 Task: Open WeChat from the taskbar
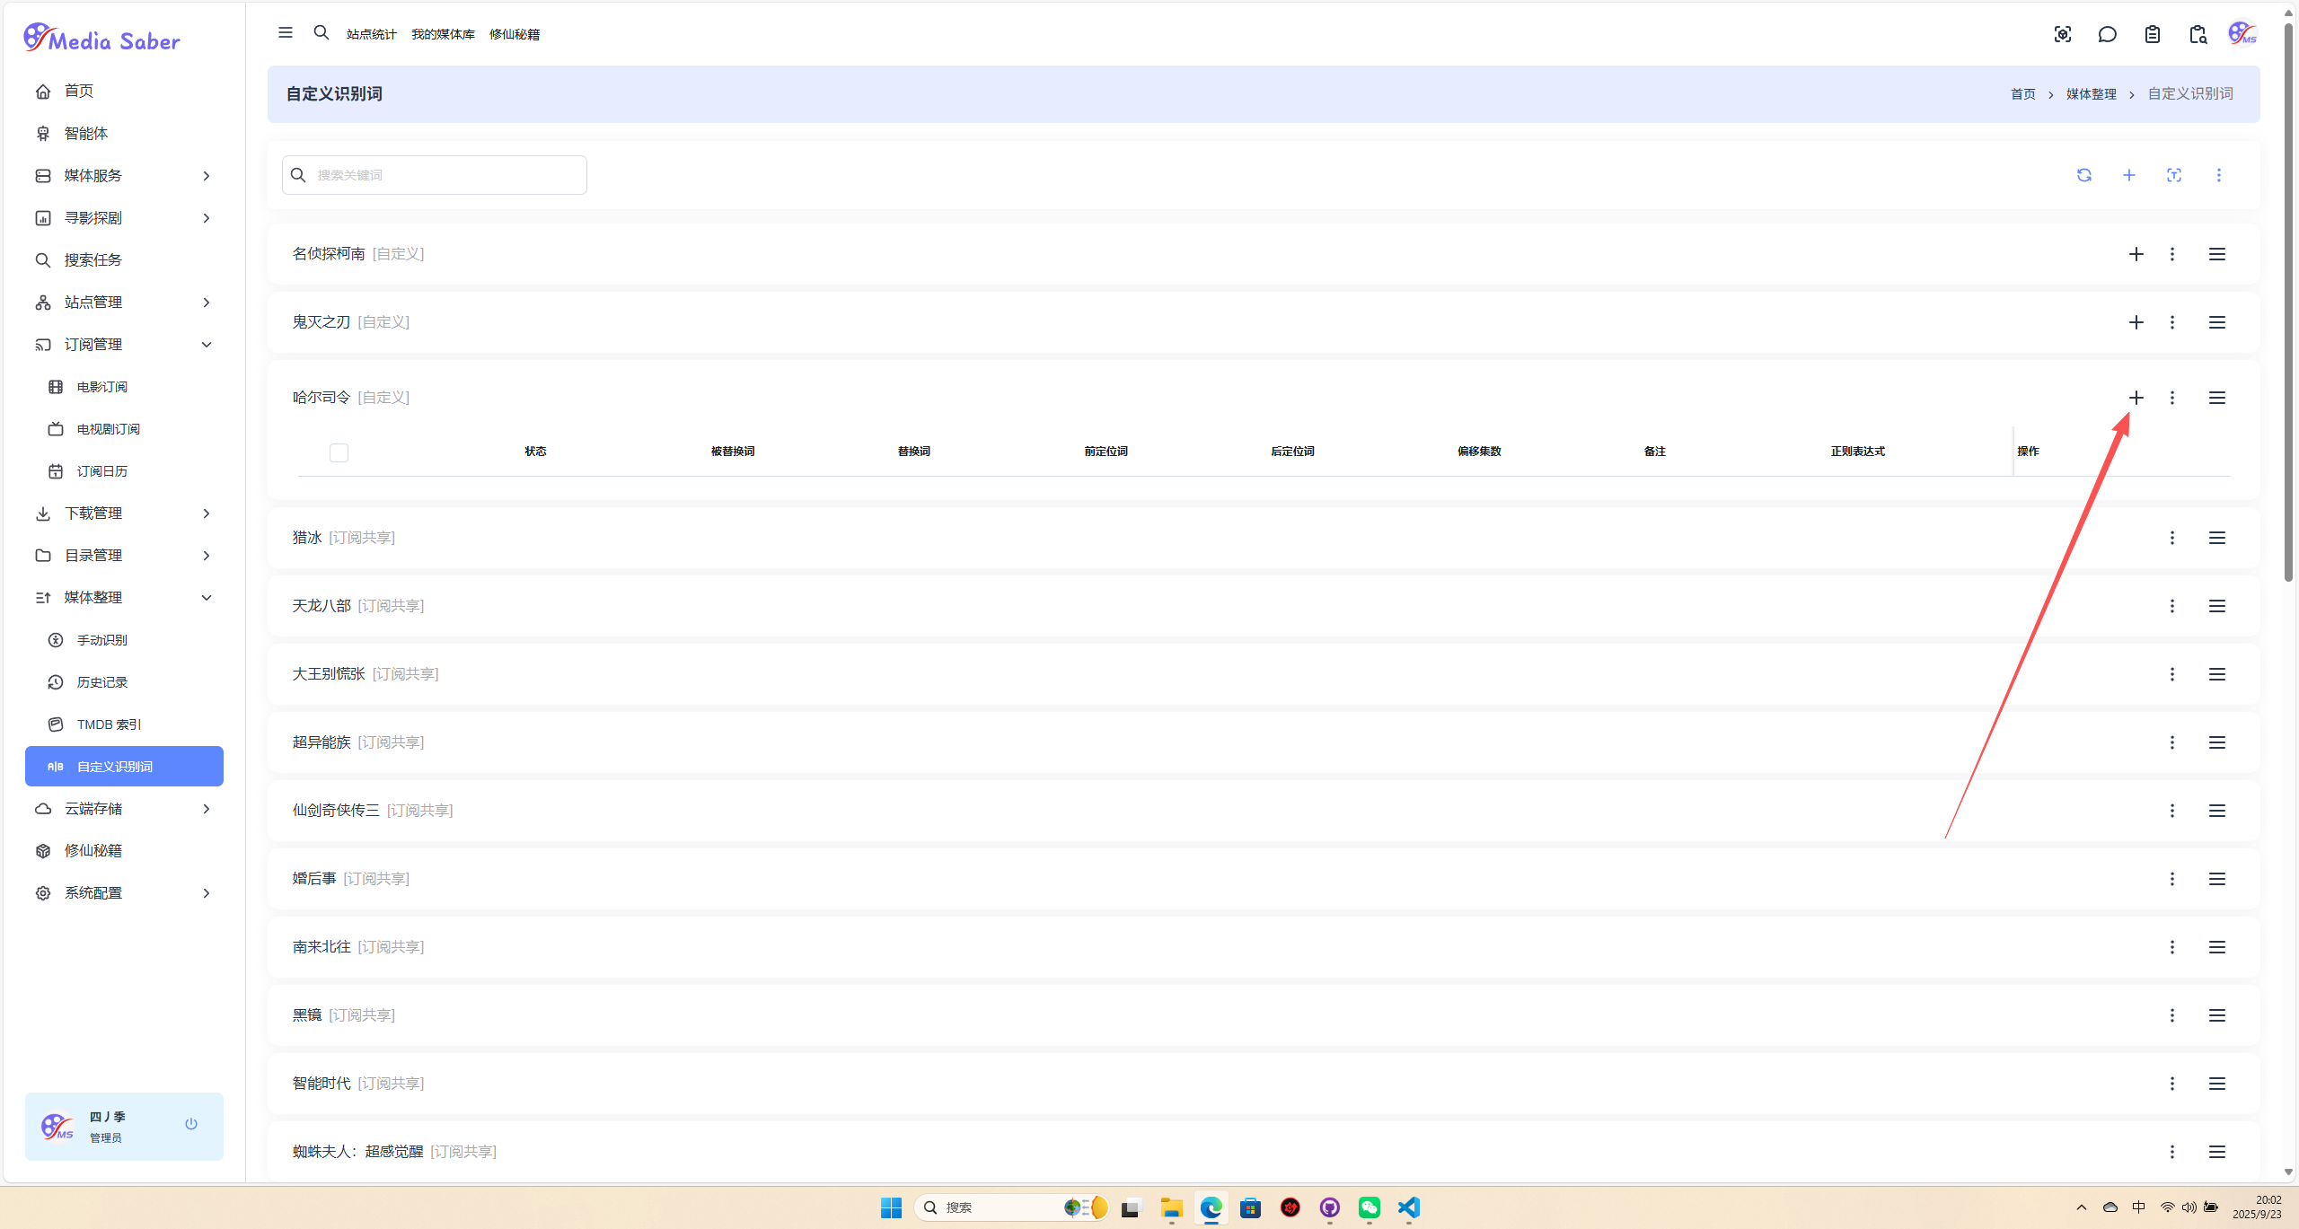click(x=1369, y=1207)
